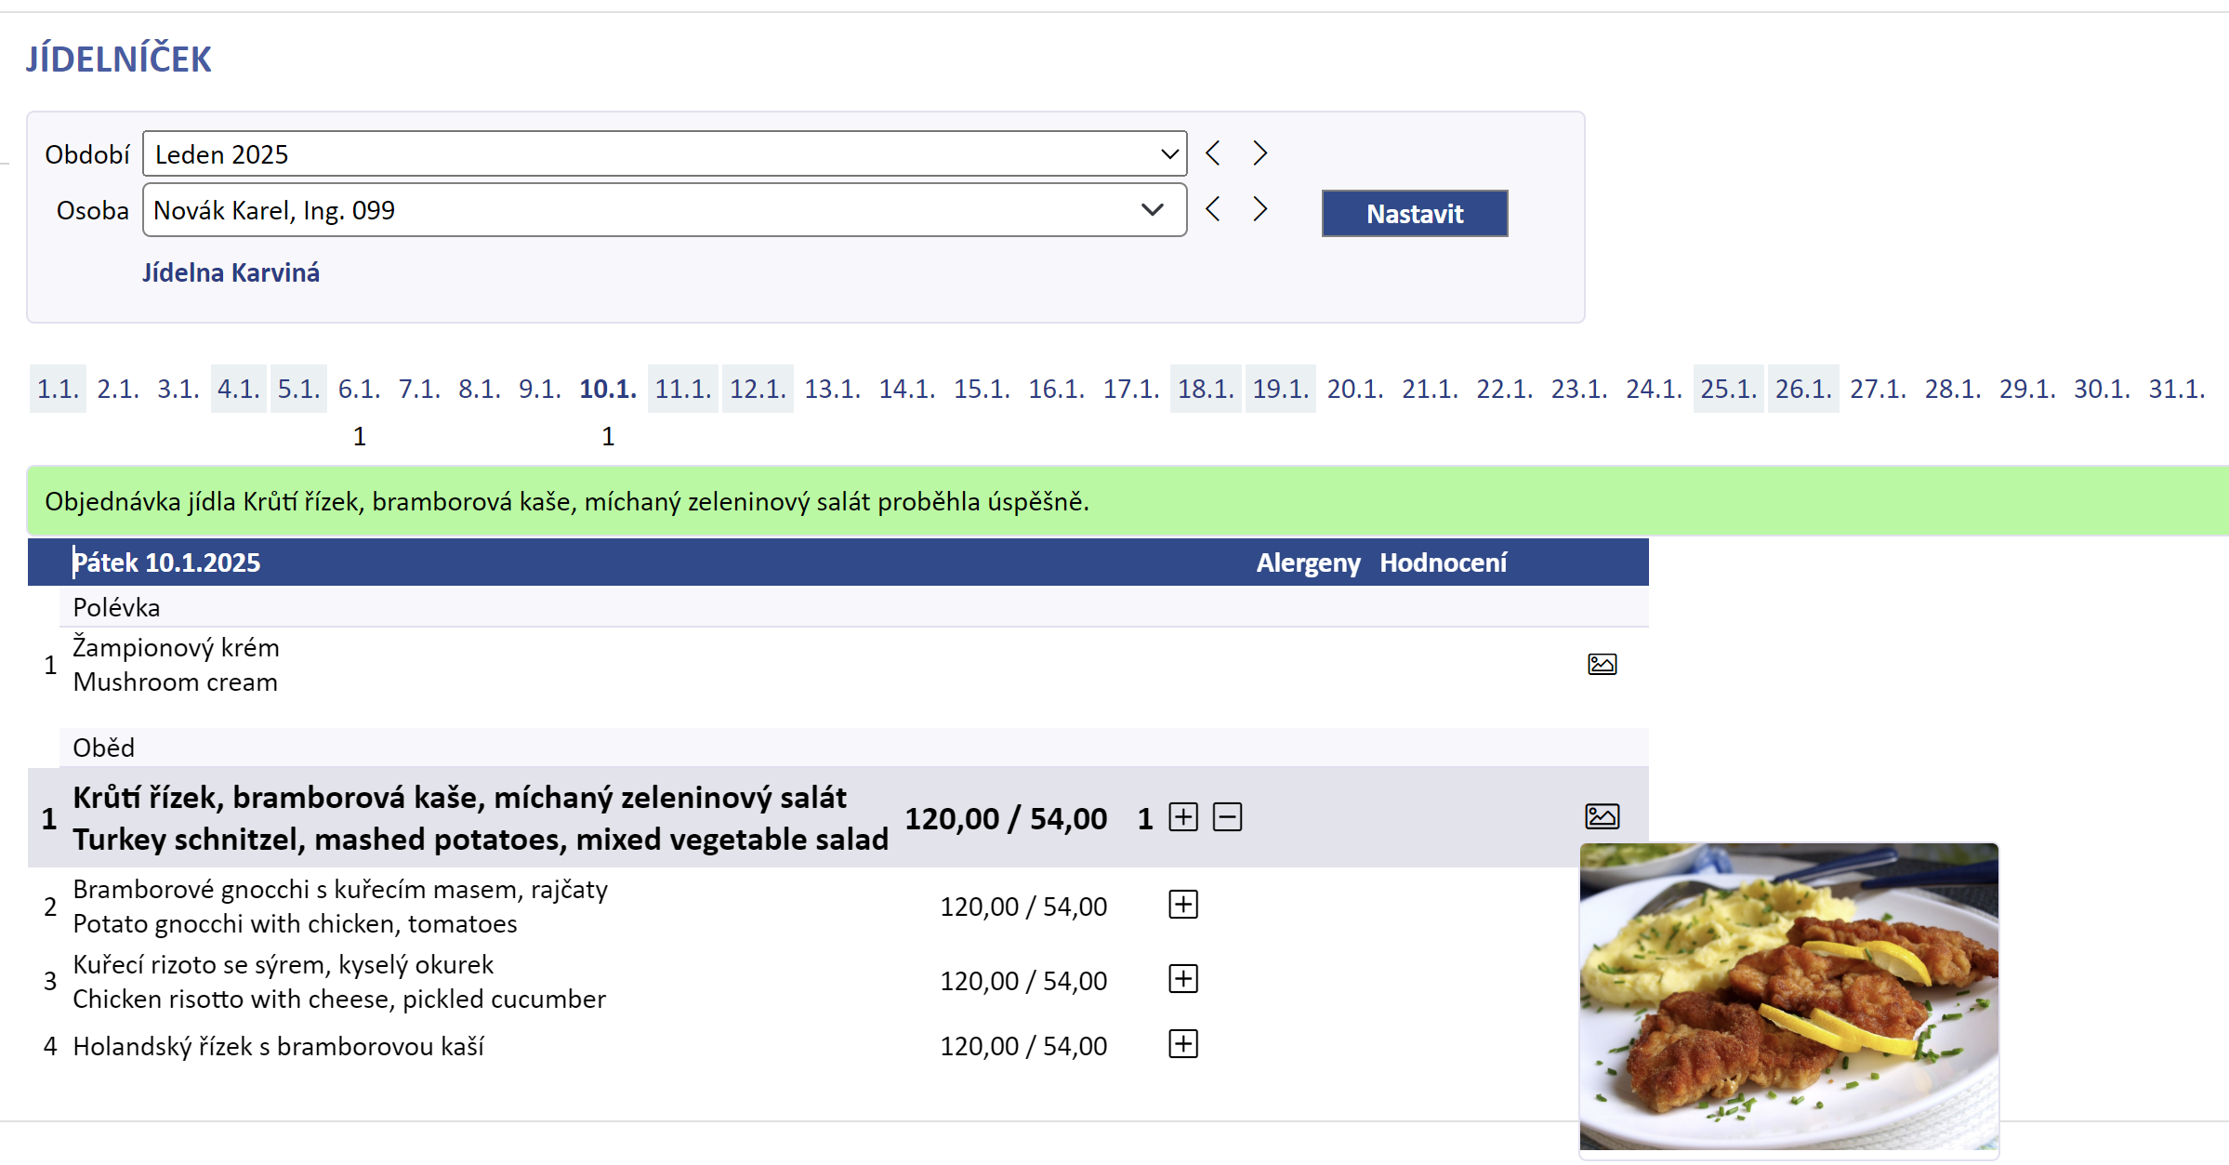Image resolution: width=2229 pixels, height=1165 pixels.
Task: Open day 30.1. menu
Action: coord(2102,389)
